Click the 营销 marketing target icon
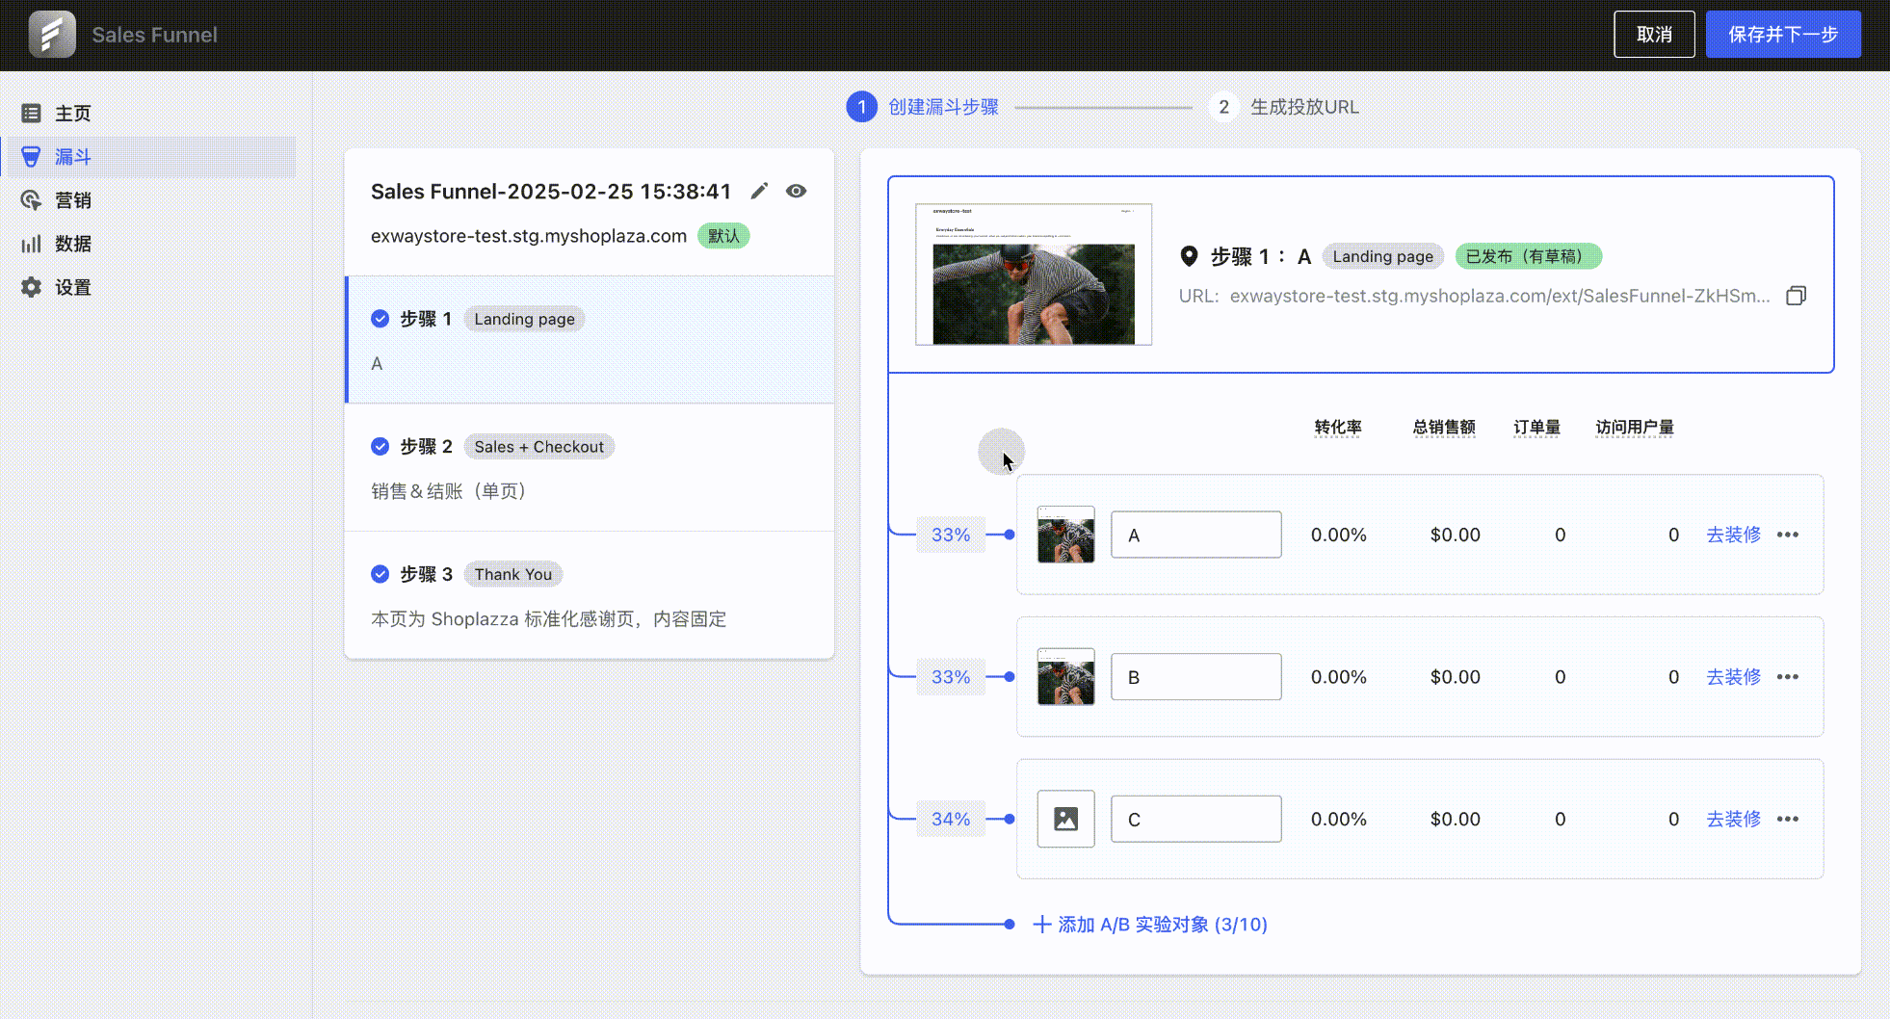 31,200
